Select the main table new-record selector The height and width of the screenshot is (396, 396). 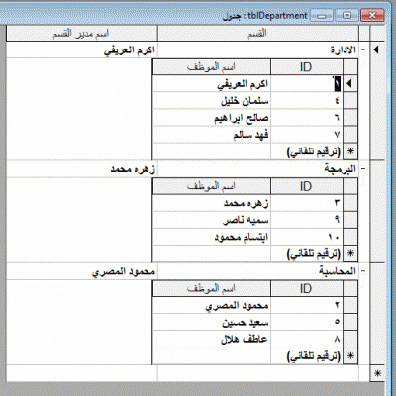click(x=377, y=373)
